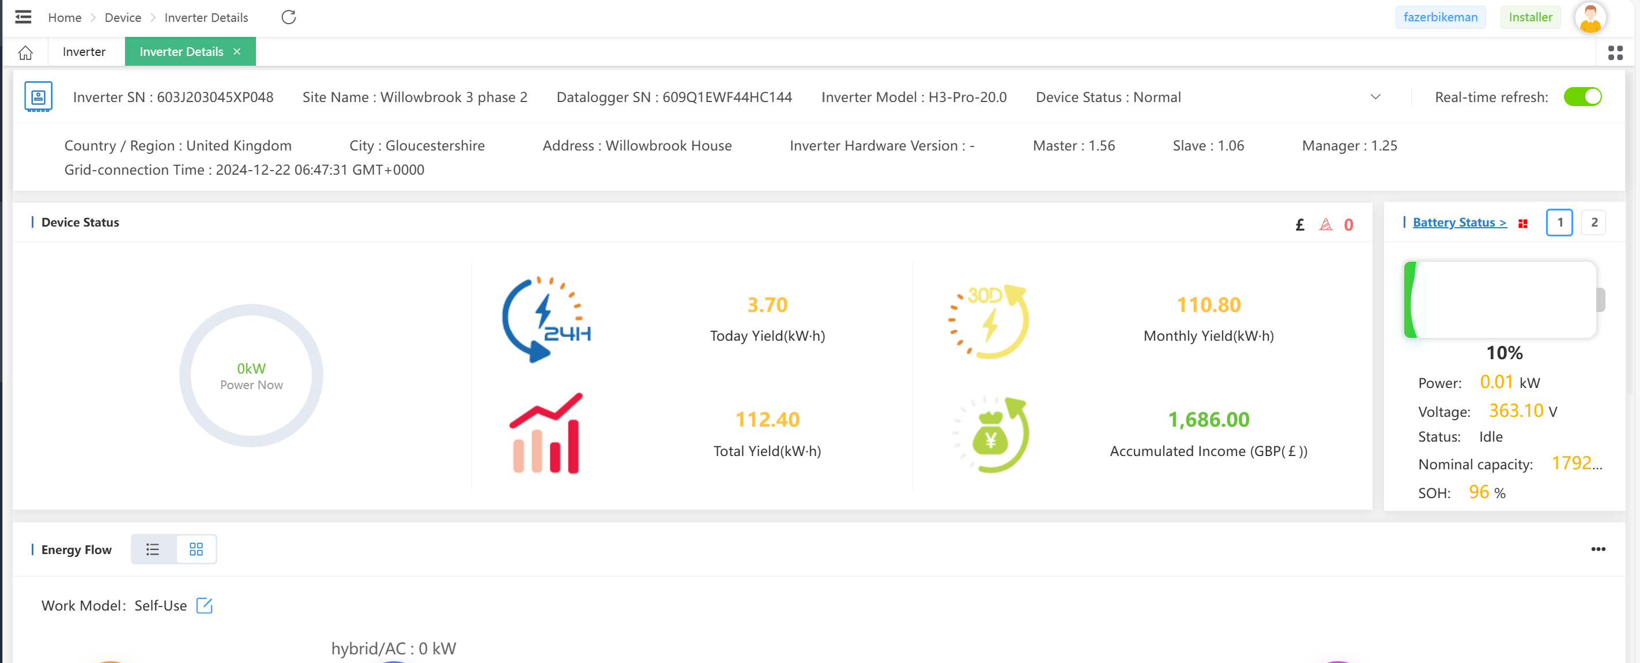Switch Energy Flow to list view
The height and width of the screenshot is (663, 1640).
coord(153,549)
